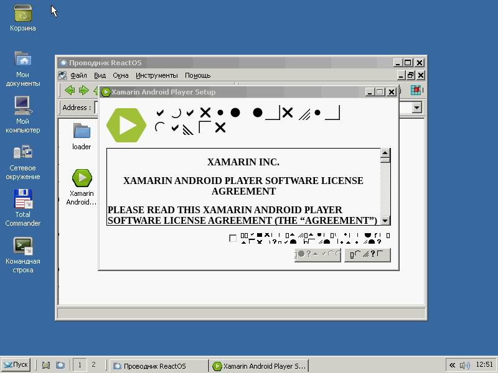The height and width of the screenshot is (373, 498).
Task: Click the Explorer menu bar system icon
Action: point(62,75)
